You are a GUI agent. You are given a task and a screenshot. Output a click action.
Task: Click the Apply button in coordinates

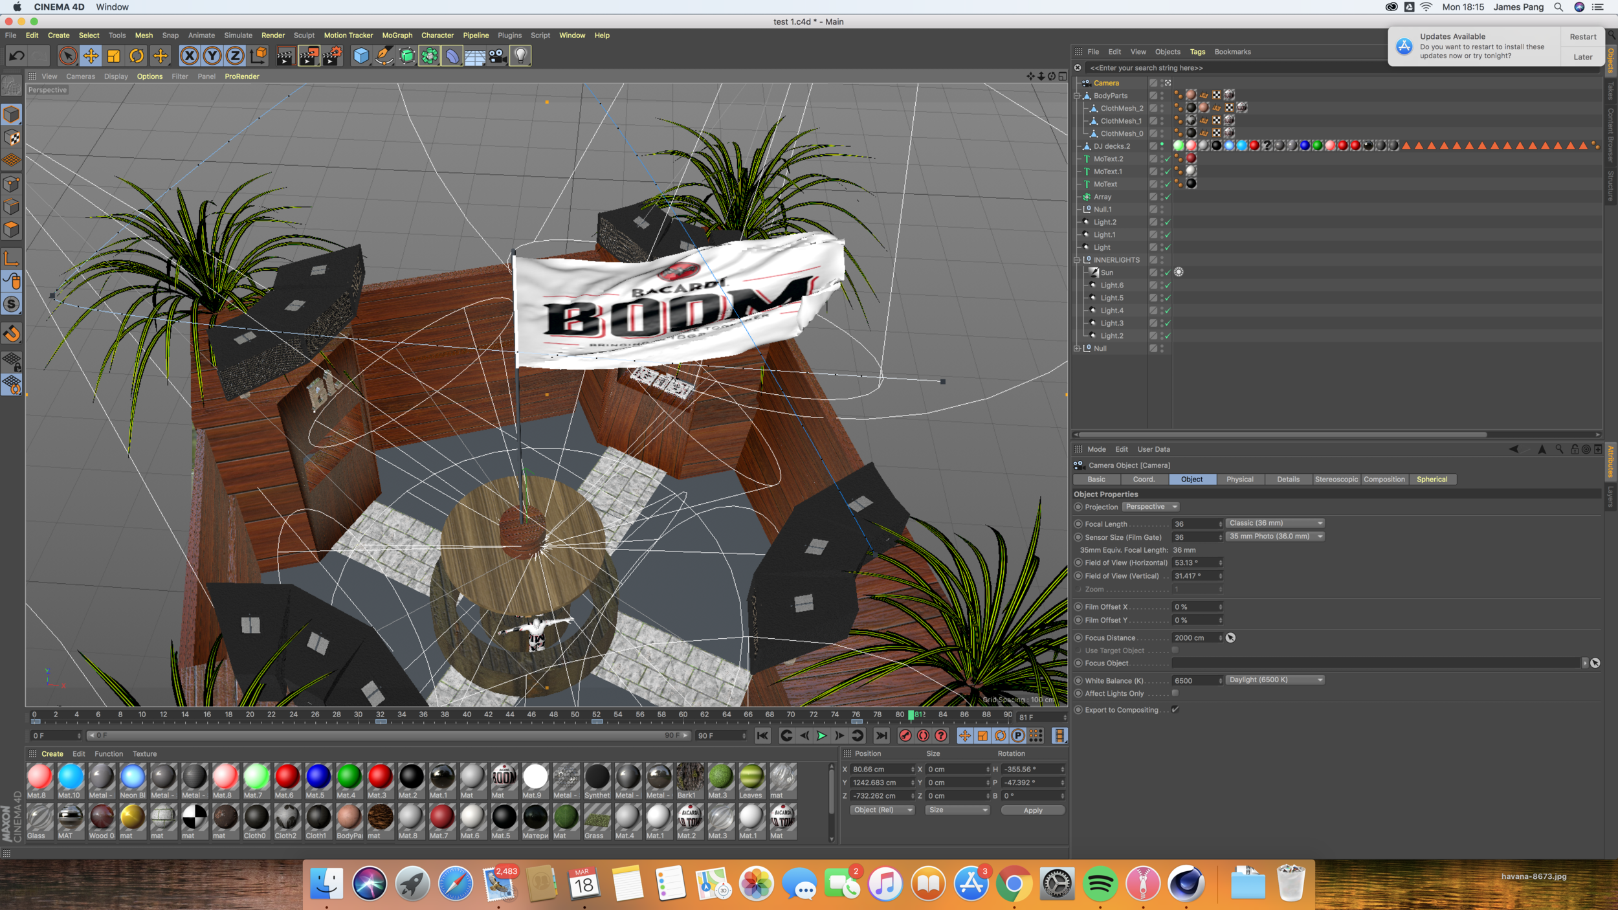pyautogui.click(x=1032, y=810)
